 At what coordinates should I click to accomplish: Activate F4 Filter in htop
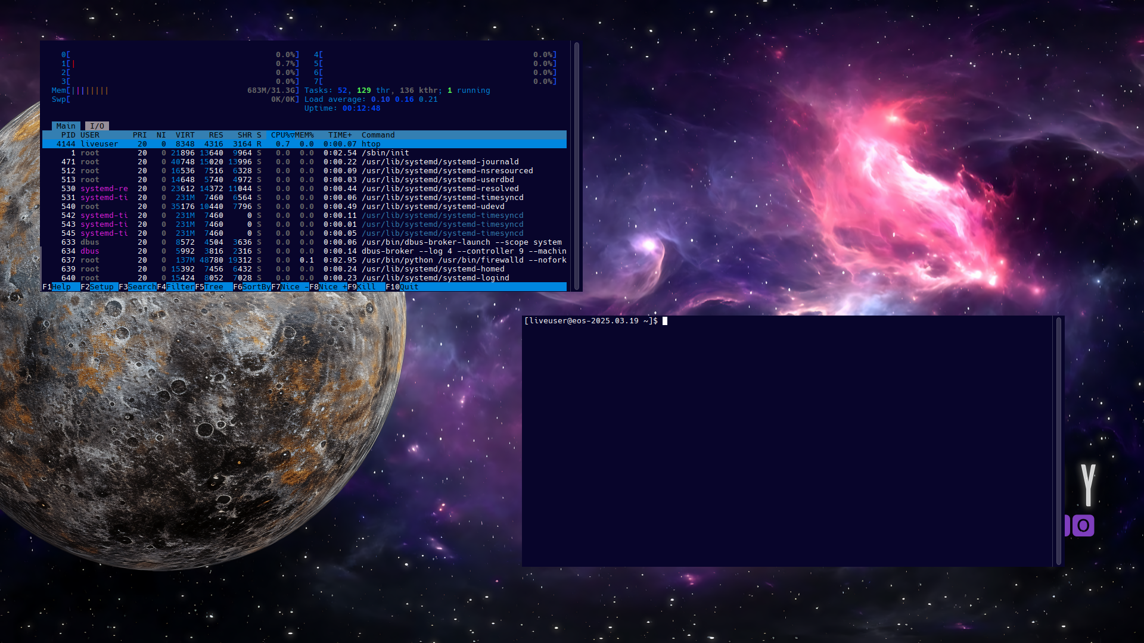coord(176,287)
